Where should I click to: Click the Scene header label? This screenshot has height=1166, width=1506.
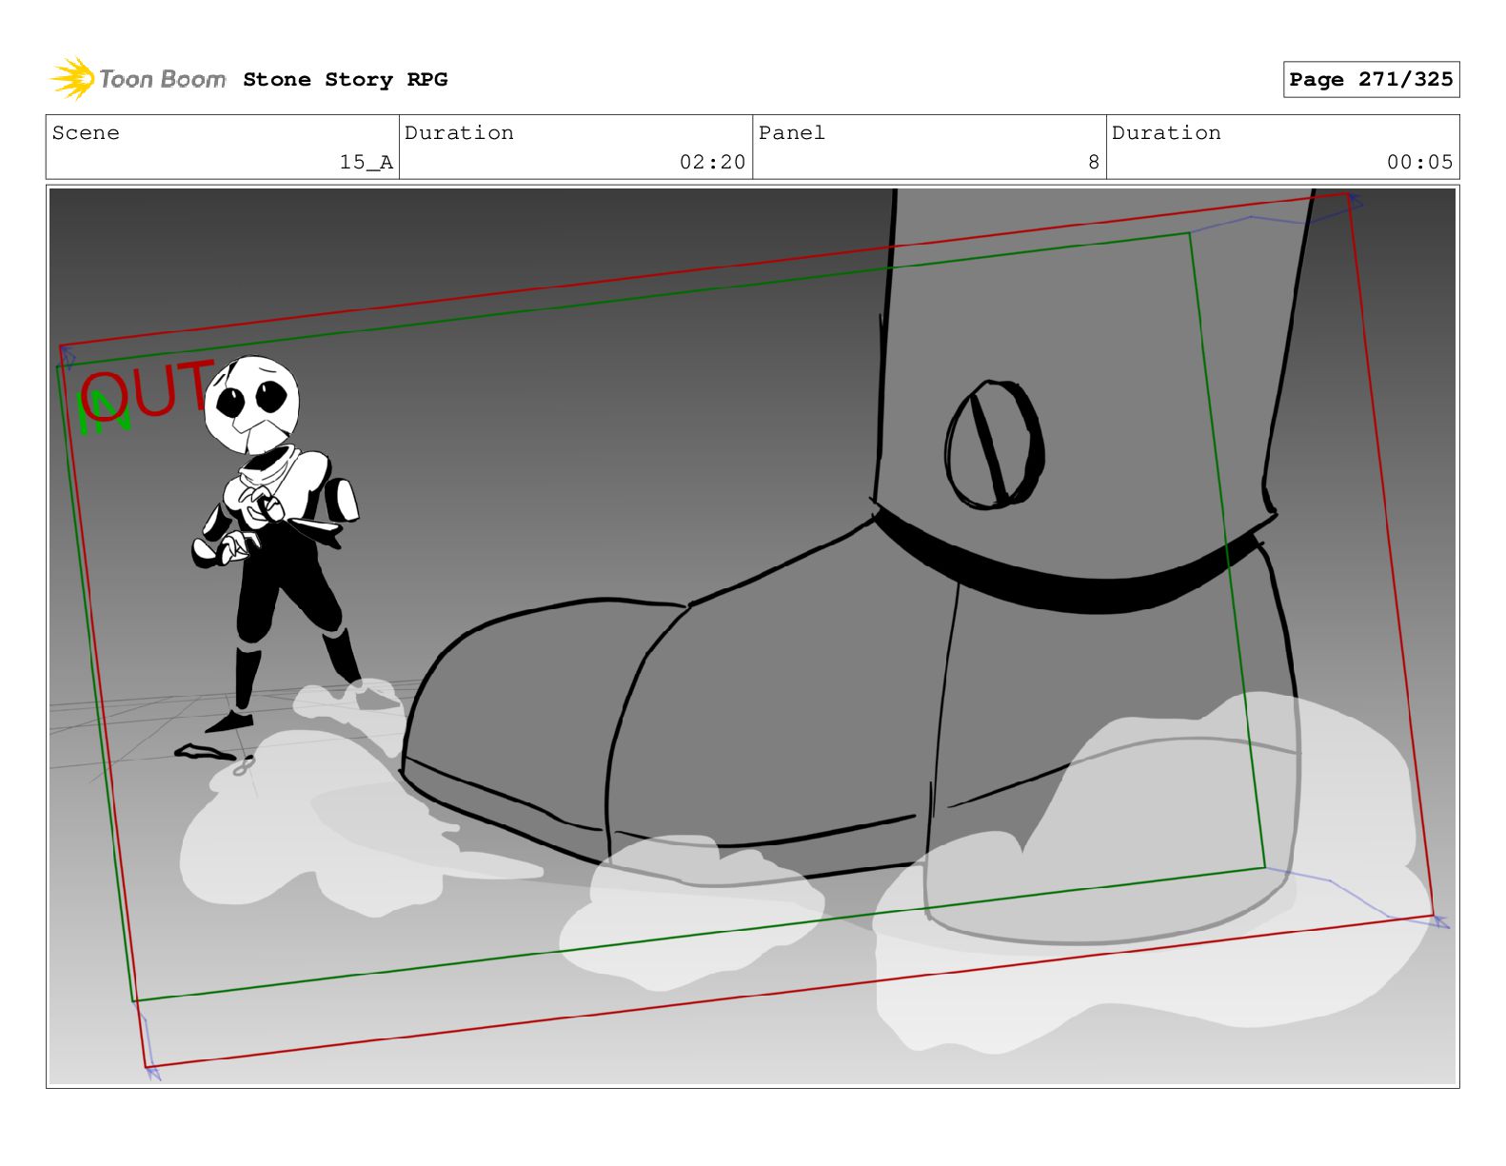click(87, 133)
